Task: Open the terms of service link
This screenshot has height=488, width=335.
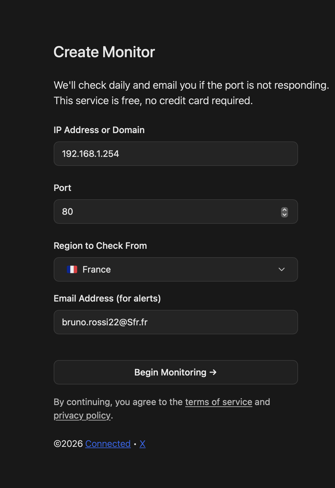Action: 219,402
